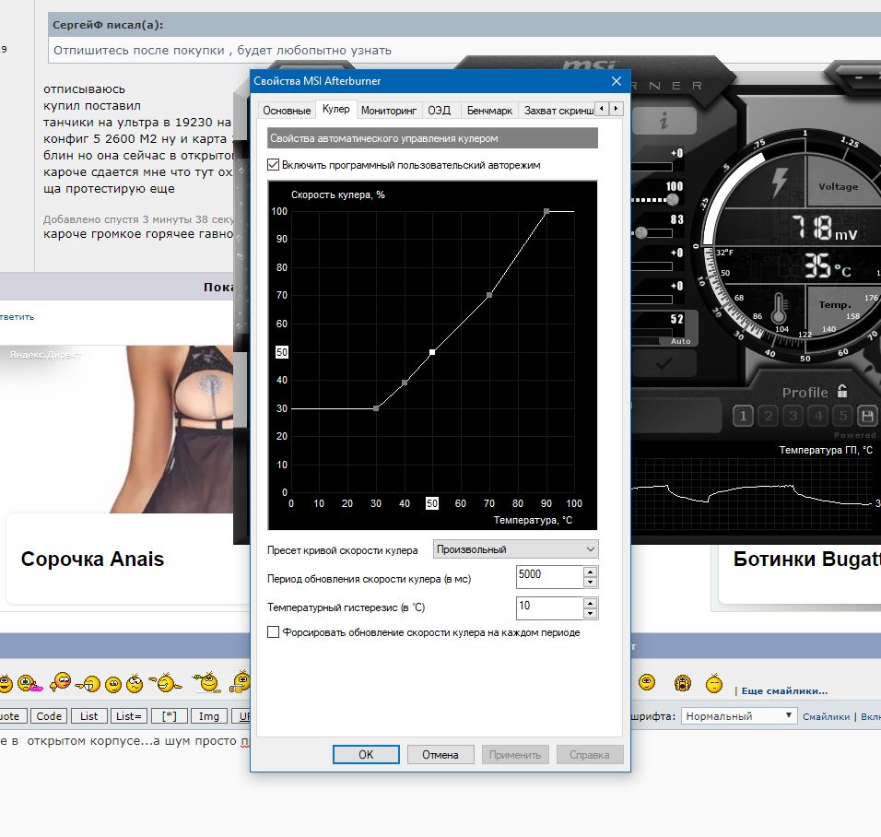Toggle the fan speed Auto button
Screen dimensions: 881x837
pyautogui.click(x=680, y=341)
